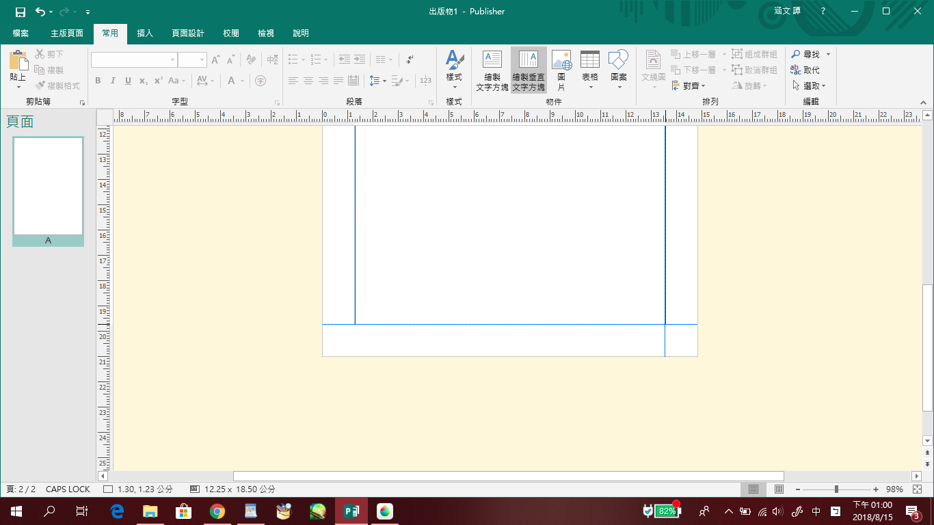Select the Draw Vertical Text Box tool
Viewport: 934px width, 525px height.
[529, 70]
